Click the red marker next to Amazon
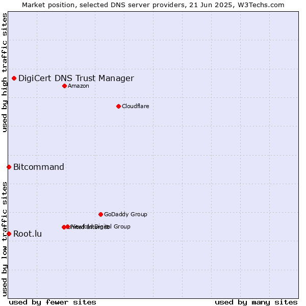Screen dimensions: 306x306 (x=65, y=86)
